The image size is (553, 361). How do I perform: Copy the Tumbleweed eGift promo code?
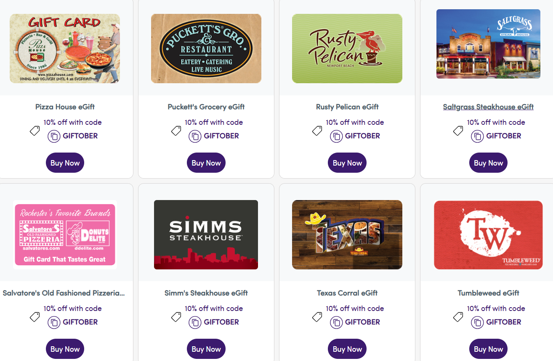tap(477, 322)
